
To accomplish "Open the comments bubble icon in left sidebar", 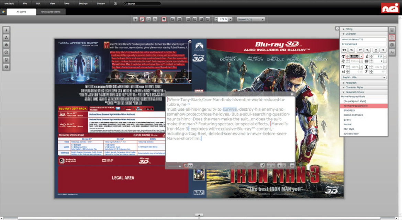I will tap(7, 67).
